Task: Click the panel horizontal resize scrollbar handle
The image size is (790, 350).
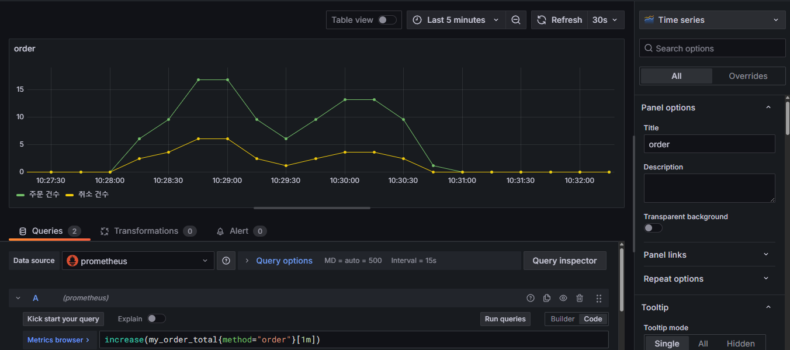Action: point(312,207)
